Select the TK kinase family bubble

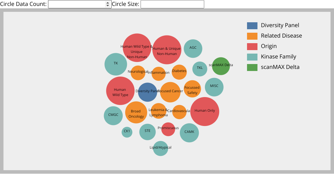(116, 64)
